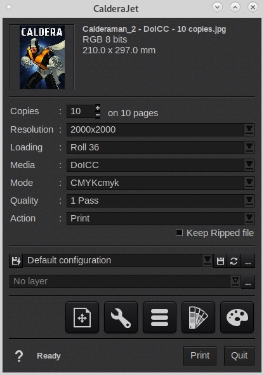Click the Quit button
Image resolution: width=264 pixels, height=375 pixels.
click(x=239, y=355)
